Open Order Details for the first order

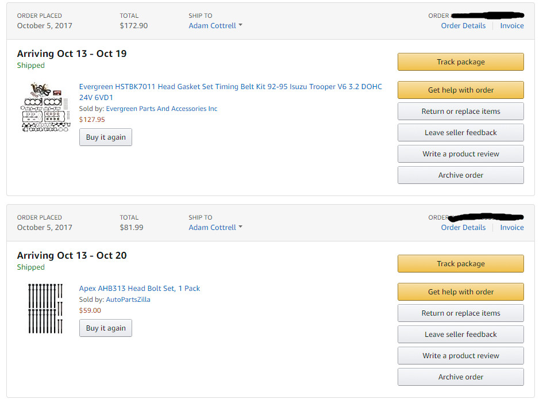(x=463, y=26)
